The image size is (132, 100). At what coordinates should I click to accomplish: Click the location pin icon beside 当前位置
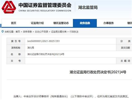(3, 31)
